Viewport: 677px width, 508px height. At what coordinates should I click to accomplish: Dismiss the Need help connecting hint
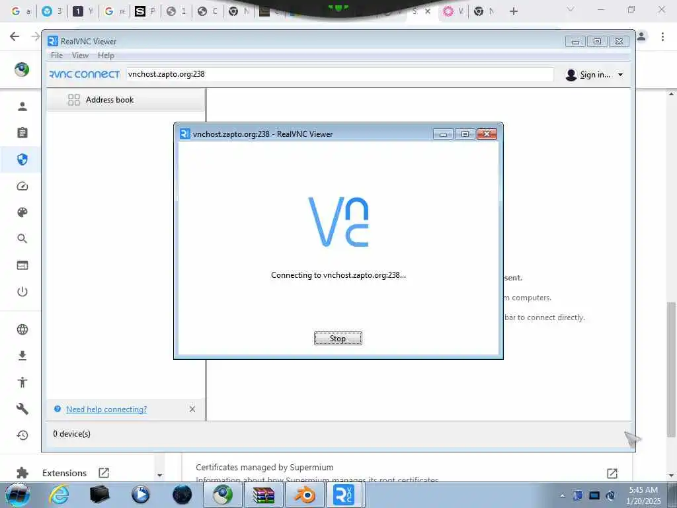tap(192, 409)
